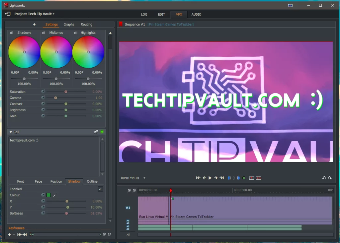Set the mark out point
The image size is (340, 243).
tap(238, 178)
